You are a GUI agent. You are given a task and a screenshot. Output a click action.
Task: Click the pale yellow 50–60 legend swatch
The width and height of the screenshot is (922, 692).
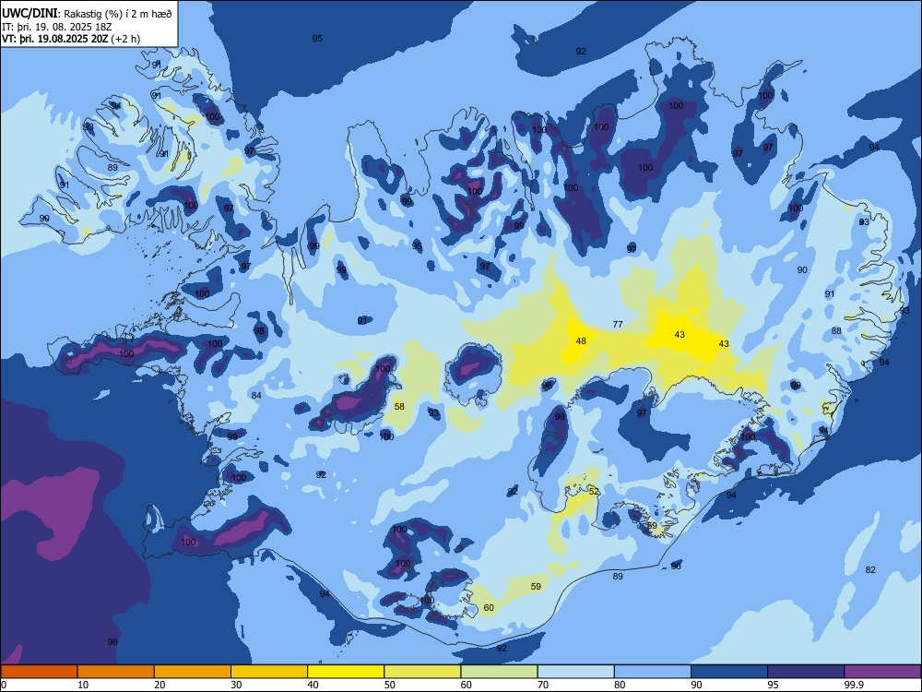(x=422, y=672)
